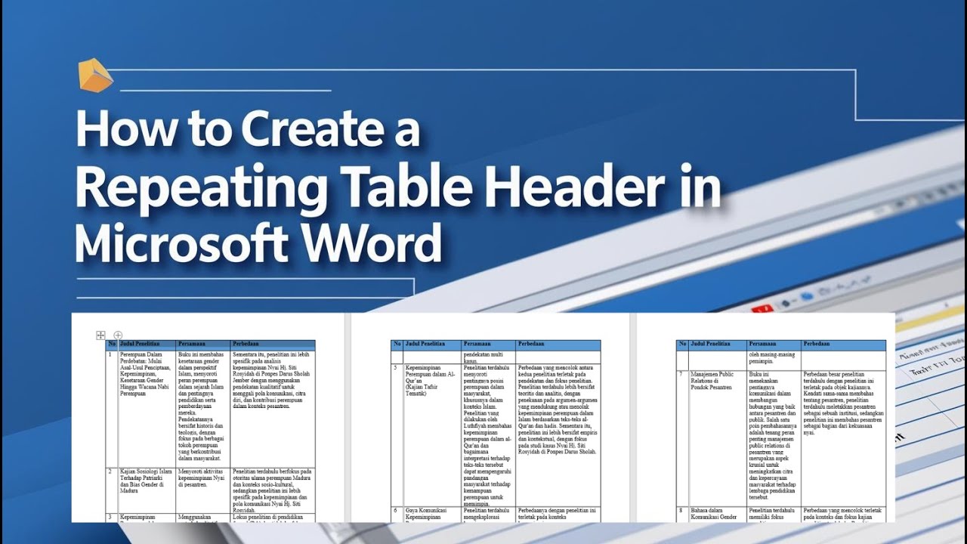Viewport: 967px width, 544px height.
Task: Click the "Gaya Komunikasi Kepemimpinan" title cell
Action: [x=432, y=514]
